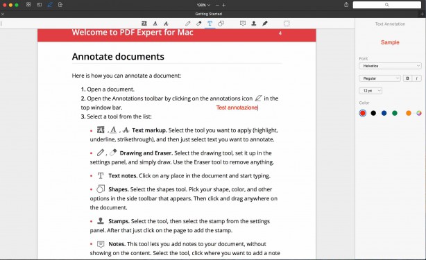Click 'Welcome to PDF Expert for Mac' header
Viewport: 426px width, 260px height.
pyautogui.click(x=133, y=33)
